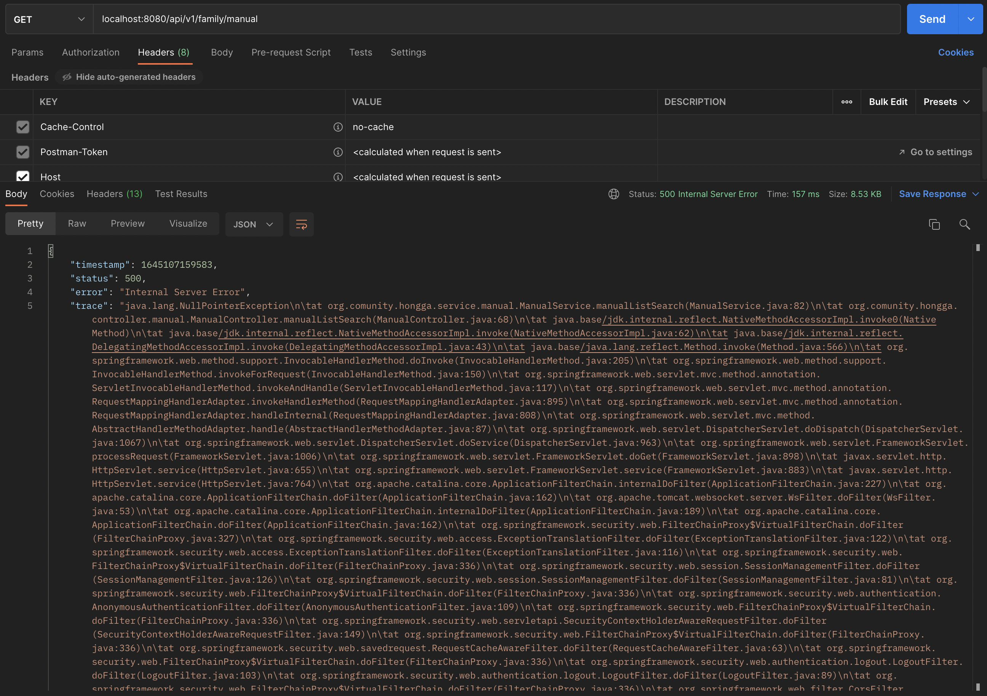Open the three-dots column options icon
Viewport: 987px width, 696px height.
[846, 102]
